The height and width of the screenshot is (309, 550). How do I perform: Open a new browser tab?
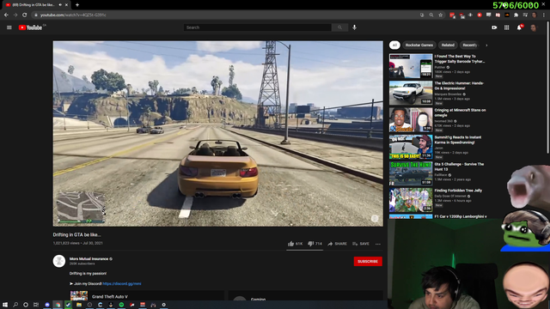click(77, 5)
